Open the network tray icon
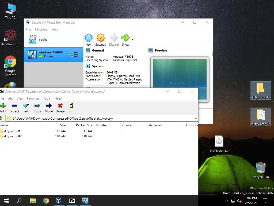This screenshot has width=274, height=206. (233, 201)
